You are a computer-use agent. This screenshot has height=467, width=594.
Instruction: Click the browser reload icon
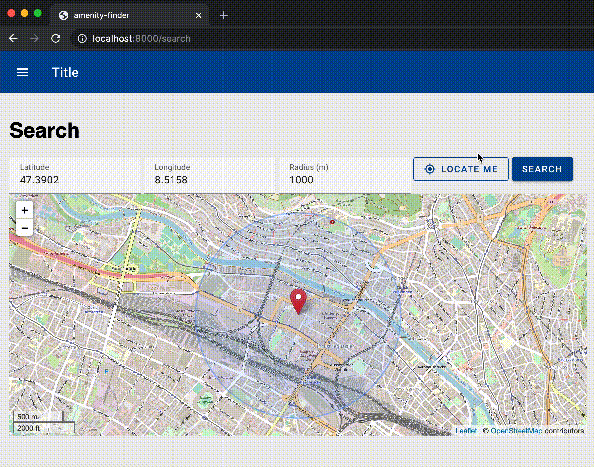[x=56, y=38]
